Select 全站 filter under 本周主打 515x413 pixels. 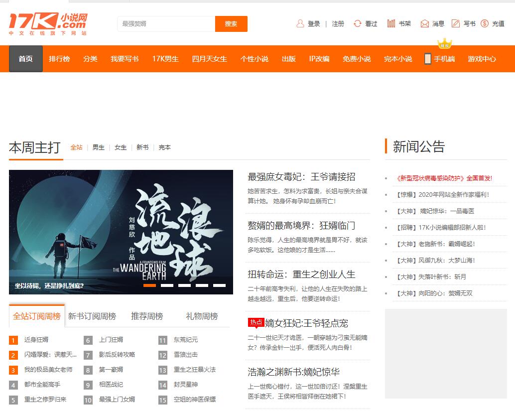click(x=77, y=147)
